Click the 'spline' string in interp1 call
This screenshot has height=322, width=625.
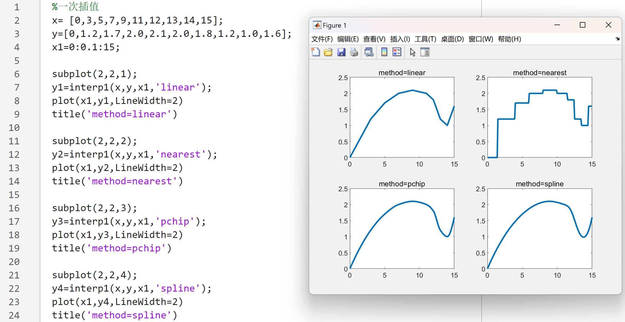pos(178,288)
